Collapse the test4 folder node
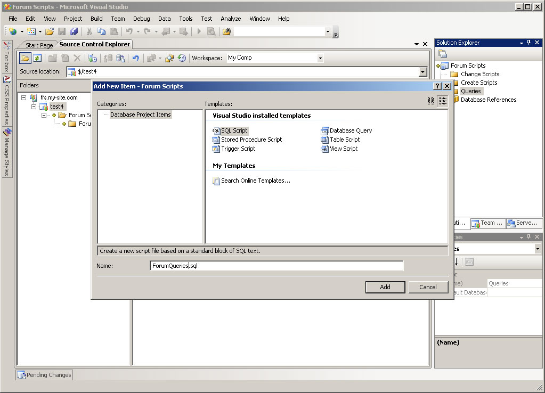Screen dimensions: 545x393 tap(34, 107)
